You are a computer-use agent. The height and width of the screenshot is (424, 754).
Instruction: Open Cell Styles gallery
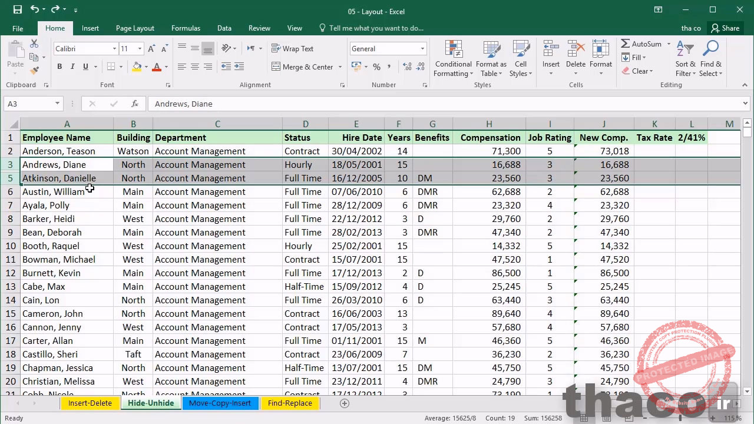[521, 58]
